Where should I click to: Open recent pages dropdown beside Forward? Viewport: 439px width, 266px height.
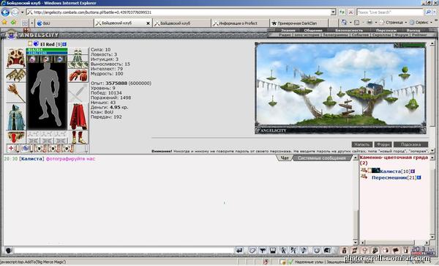(x=23, y=12)
